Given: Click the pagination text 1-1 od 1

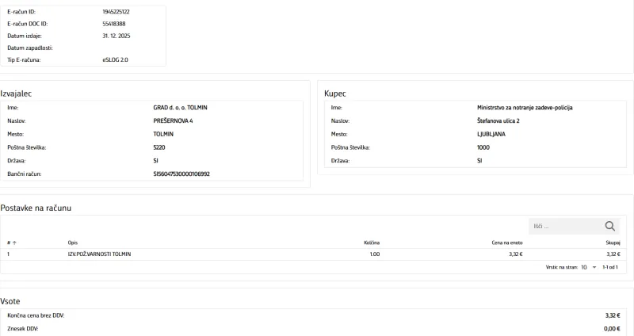Looking at the screenshot, I should 611,268.
